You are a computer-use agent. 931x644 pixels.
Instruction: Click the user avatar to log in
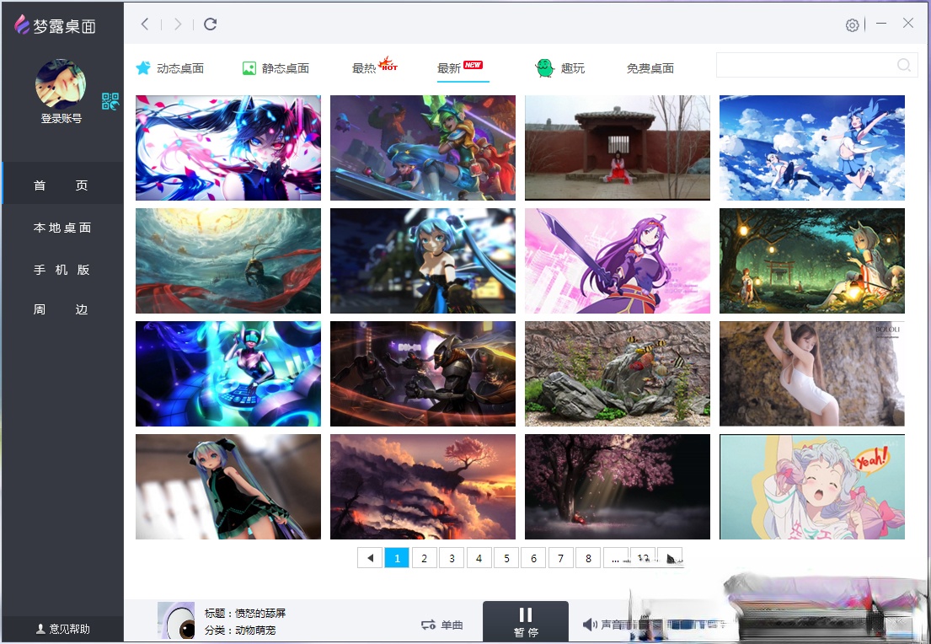pyautogui.click(x=61, y=84)
